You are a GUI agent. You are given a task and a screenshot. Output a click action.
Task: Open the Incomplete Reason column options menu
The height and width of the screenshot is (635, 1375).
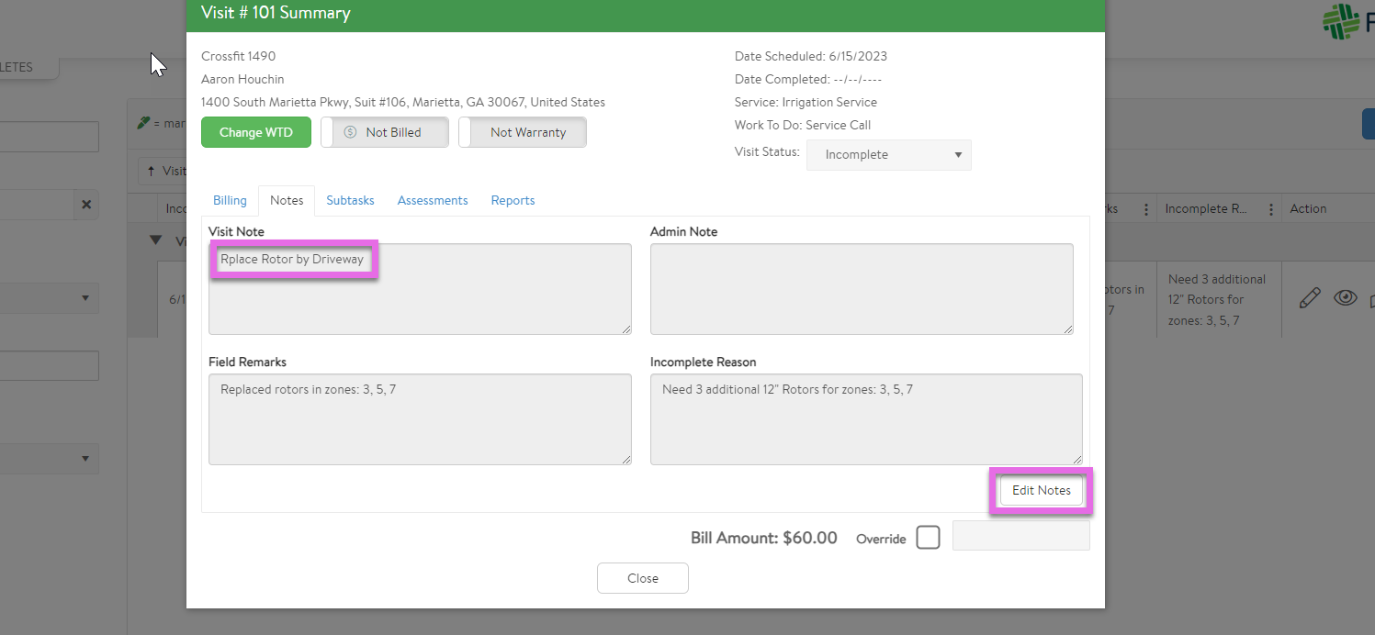(1271, 209)
